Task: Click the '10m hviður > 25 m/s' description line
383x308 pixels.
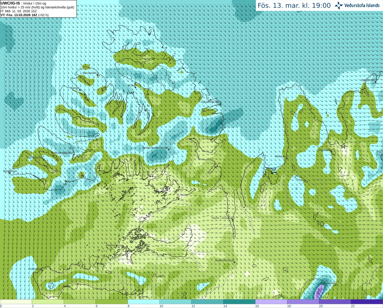Action: (x=37, y=7)
